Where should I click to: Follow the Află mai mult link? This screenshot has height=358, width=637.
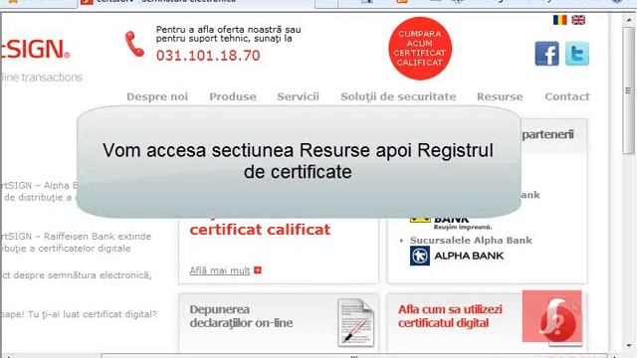[x=220, y=270]
